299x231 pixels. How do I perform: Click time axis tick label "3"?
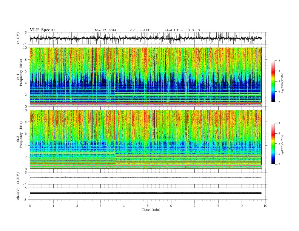[x=100, y=206]
